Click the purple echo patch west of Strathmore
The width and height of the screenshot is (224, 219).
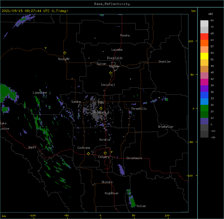pyautogui.click(x=121, y=170)
